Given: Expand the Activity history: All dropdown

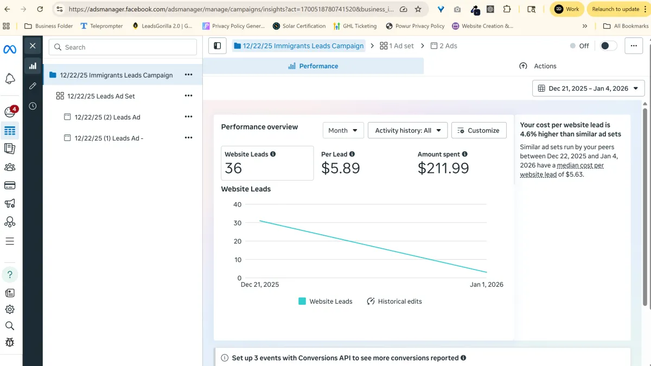Looking at the screenshot, I should 407,130.
